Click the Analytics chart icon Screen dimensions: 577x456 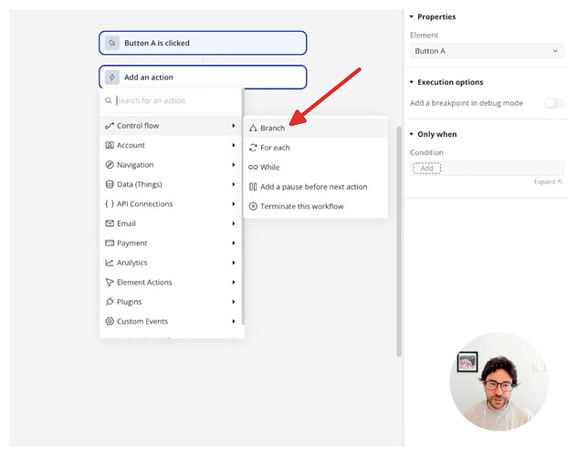tap(110, 263)
